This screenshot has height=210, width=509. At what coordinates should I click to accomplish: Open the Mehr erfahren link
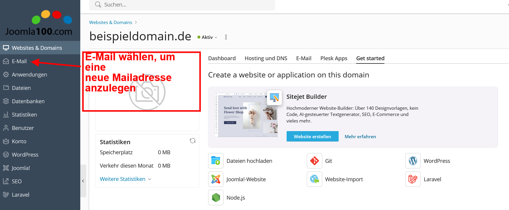click(360, 136)
